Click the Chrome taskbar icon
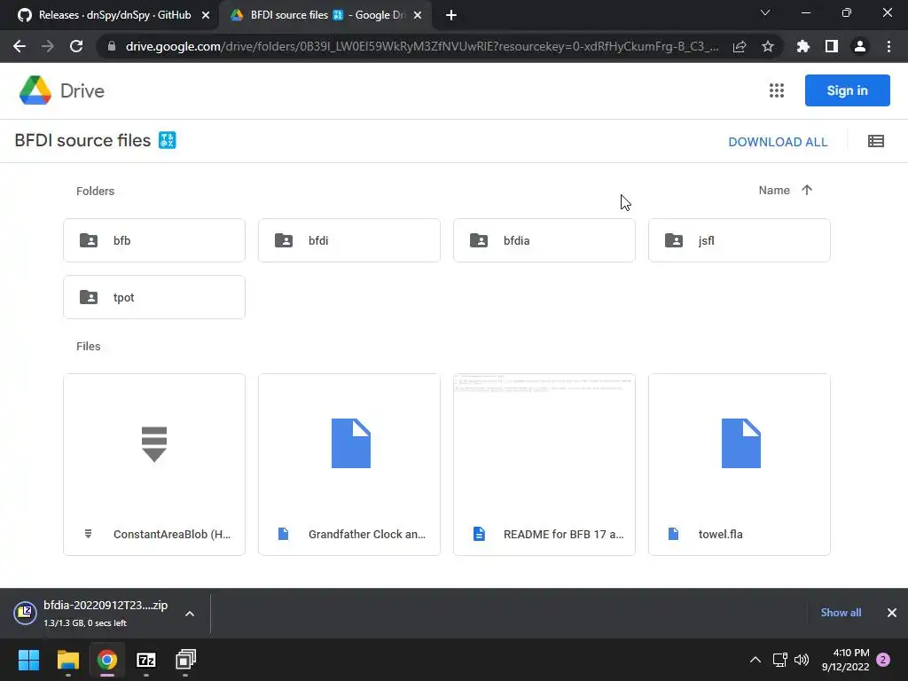The image size is (908, 681). [x=107, y=660]
